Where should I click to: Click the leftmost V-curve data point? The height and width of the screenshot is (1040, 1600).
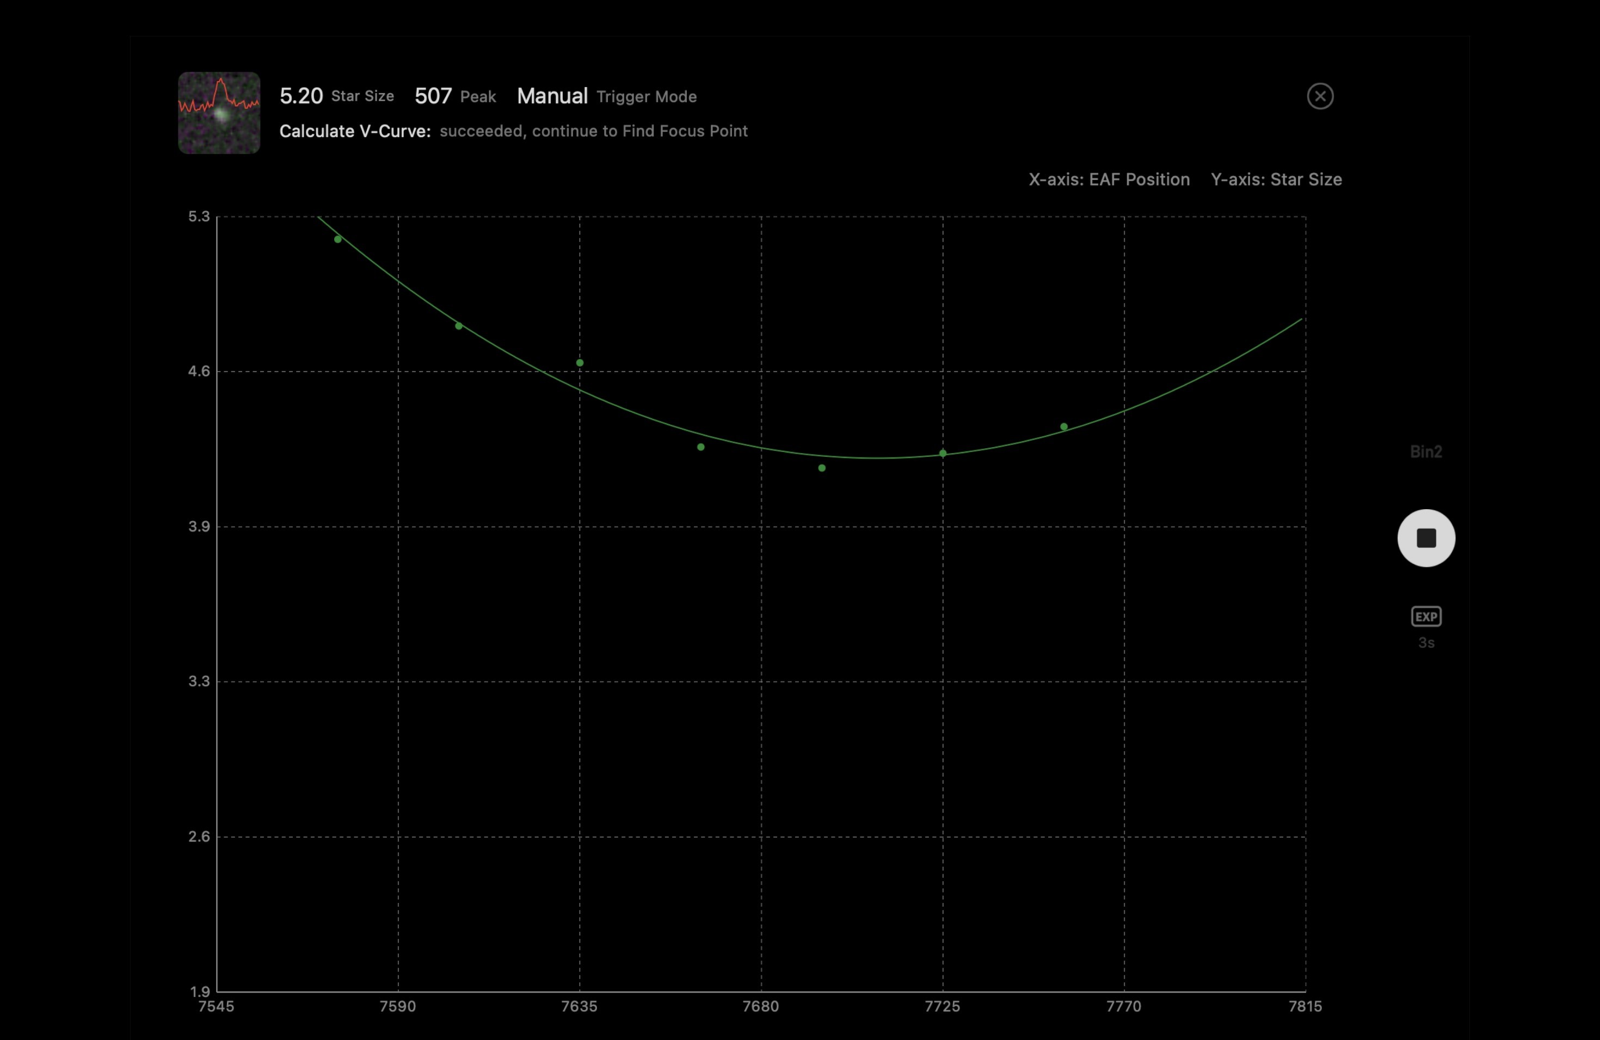click(x=337, y=239)
